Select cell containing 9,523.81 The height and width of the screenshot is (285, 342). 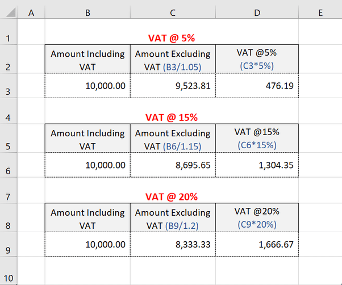(173, 86)
